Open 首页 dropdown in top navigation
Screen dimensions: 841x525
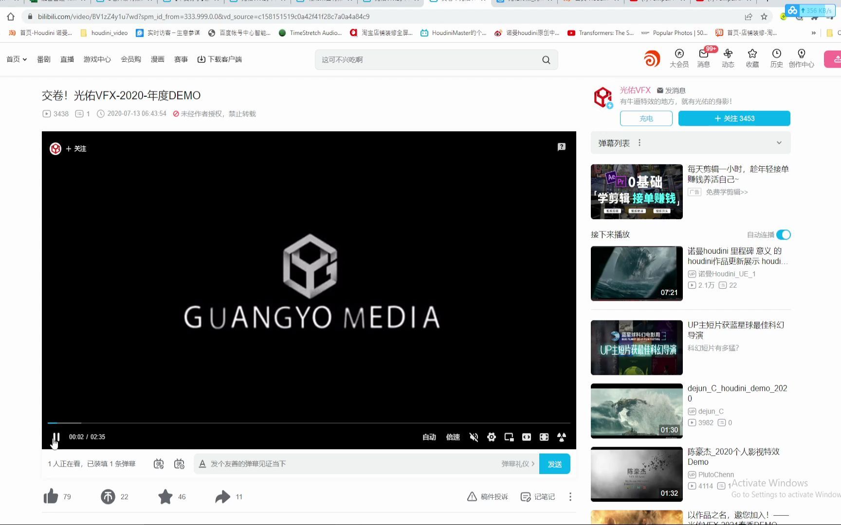coord(17,59)
